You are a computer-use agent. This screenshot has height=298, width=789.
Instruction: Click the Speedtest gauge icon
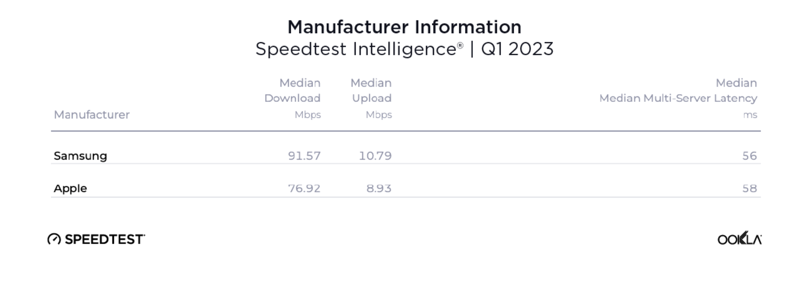(x=54, y=239)
